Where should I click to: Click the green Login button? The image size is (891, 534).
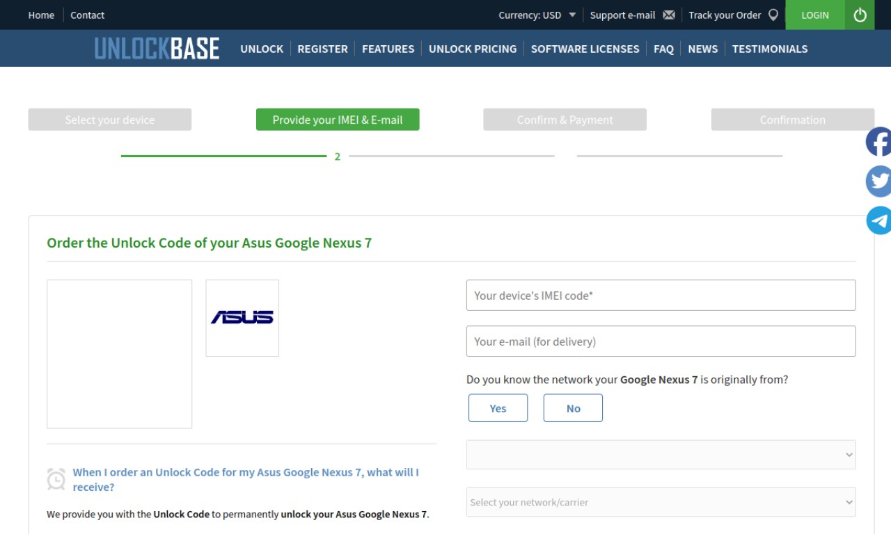tap(815, 15)
